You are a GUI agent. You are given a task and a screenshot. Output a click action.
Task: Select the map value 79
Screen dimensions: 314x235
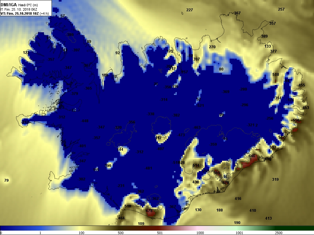click(x=6, y=180)
